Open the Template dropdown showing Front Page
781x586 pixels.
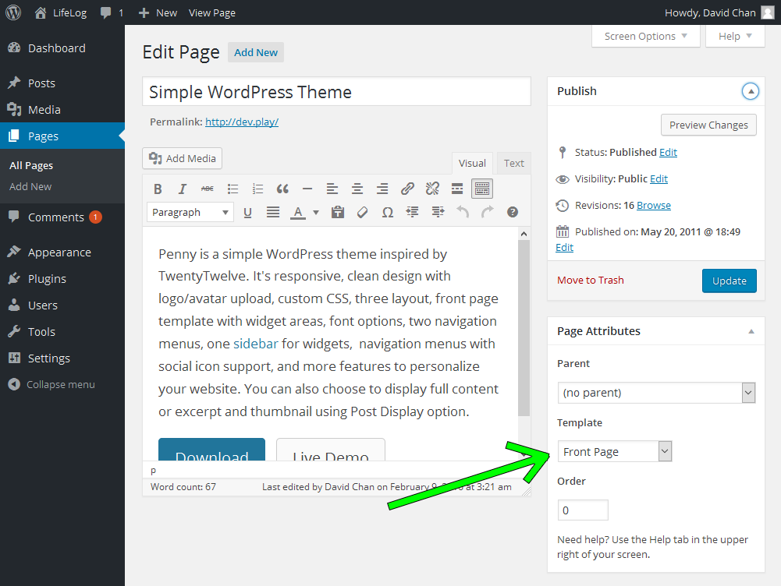coord(615,450)
